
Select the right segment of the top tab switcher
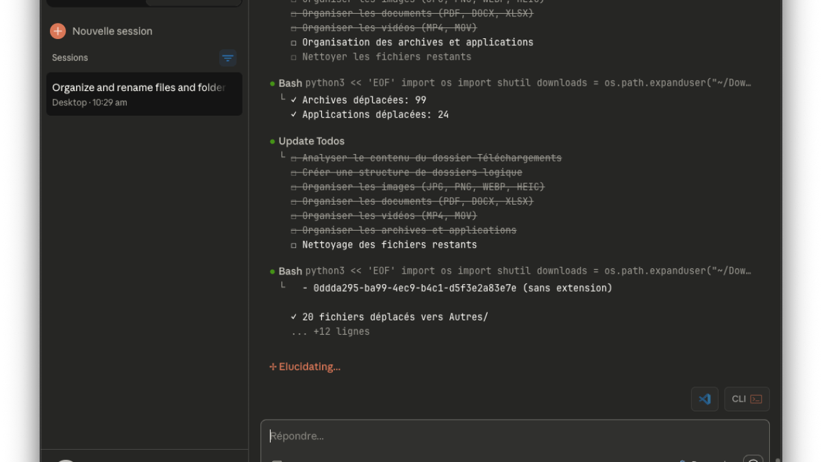(x=193, y=2)
